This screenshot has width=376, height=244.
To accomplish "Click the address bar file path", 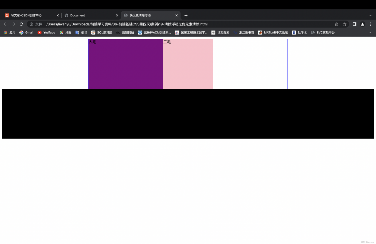I will coord(127,24).
